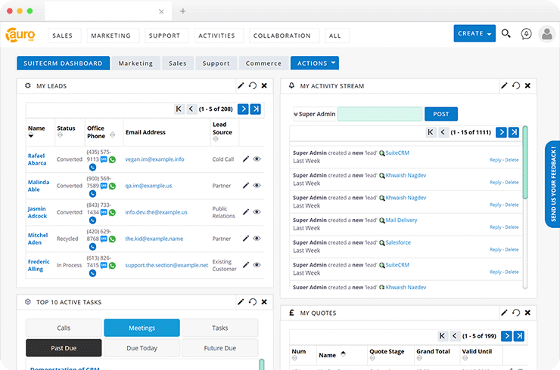
Task: Edit Malinda Able lead with pencil icon
Action: click(246, 185)
